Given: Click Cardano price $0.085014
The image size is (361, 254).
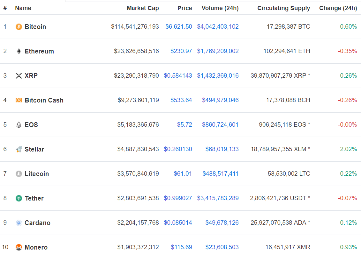Looking at the screenshot, I should pos(178,223).
